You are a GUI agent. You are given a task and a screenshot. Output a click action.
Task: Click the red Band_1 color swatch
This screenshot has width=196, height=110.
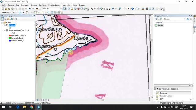9,35
